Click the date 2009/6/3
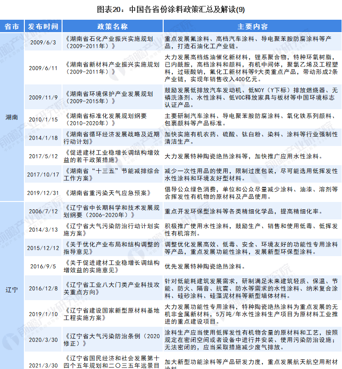This screenshot has height=369, width=342. pyautogui.click(x=43, y=43)
